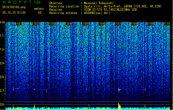Click the 0109 time marker
Image resolution: width=173 pixels, height=110 pixels.
tap(150, 24)
